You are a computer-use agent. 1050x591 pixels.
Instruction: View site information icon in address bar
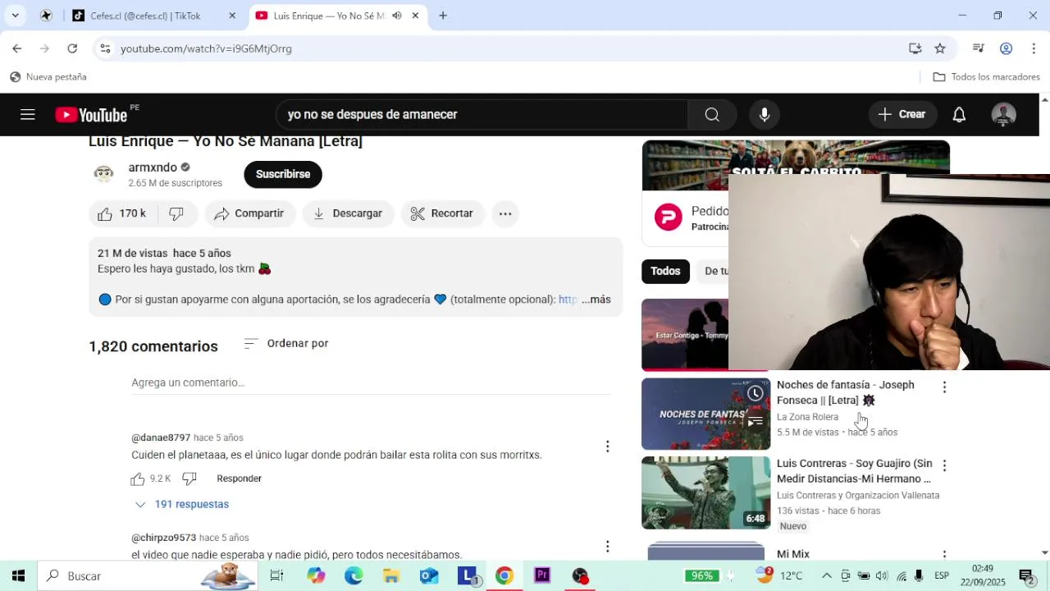tap(105, 48)
